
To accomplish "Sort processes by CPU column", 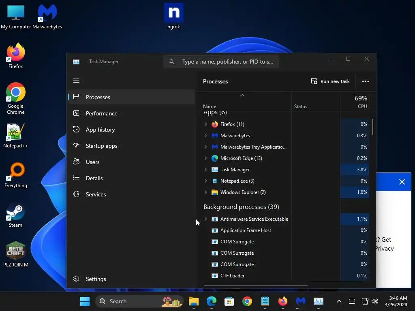I will 355,102.
